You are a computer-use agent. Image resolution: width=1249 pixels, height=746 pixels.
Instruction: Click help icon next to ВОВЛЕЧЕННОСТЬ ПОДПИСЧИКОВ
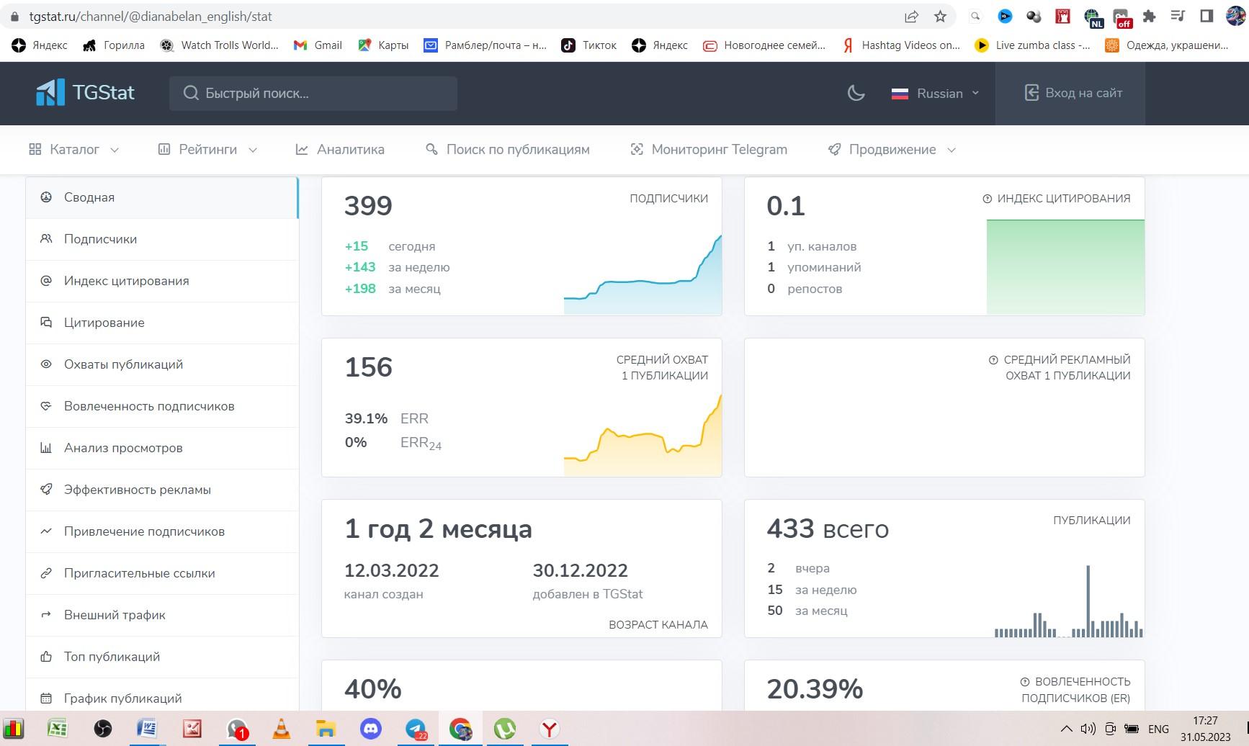tap(1025, 682)
